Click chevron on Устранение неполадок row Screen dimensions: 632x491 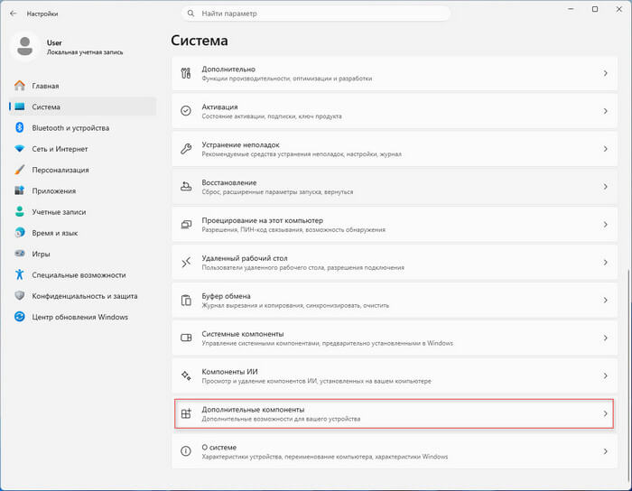605,149
